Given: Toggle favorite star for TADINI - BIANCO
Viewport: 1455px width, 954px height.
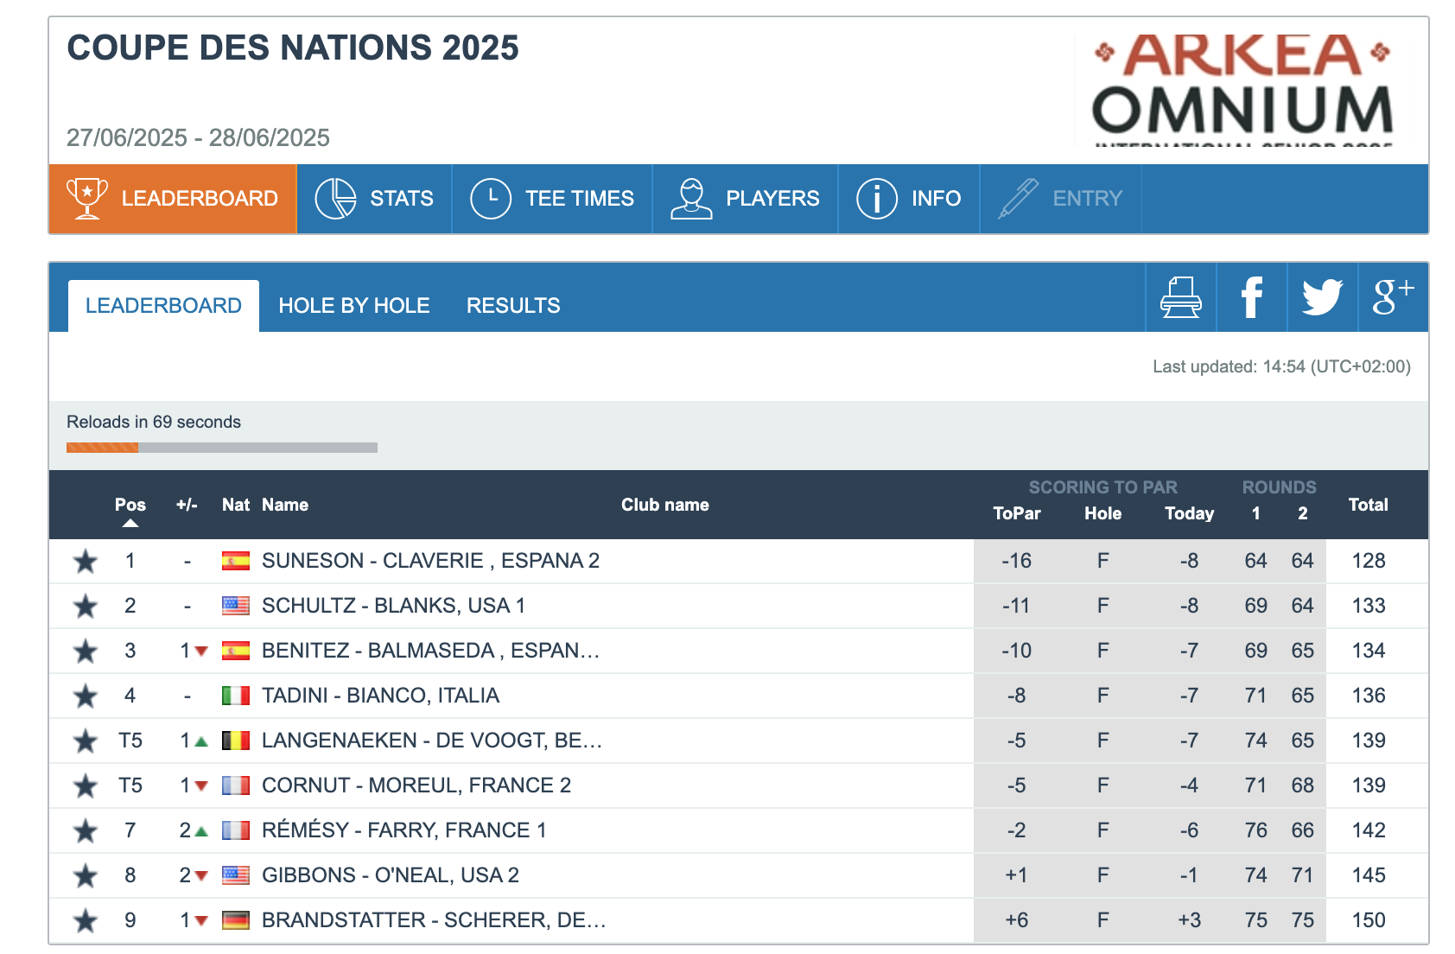Looking at the screenshot, I should [86, 696].
